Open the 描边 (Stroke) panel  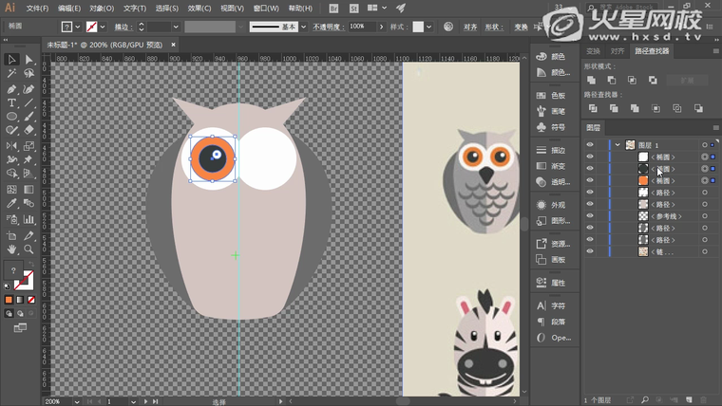click(558, 150)
